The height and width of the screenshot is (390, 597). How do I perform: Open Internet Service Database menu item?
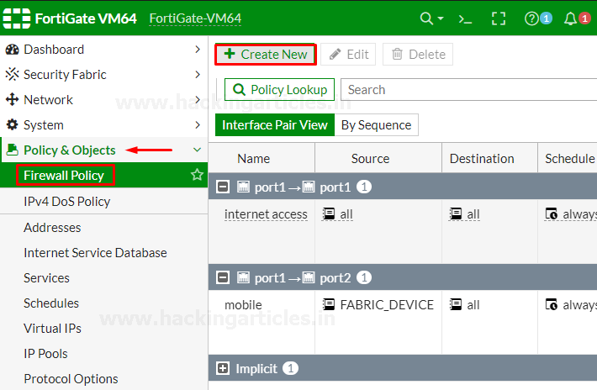click(103, 253)
